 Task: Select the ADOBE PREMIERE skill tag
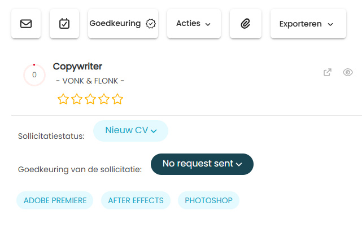coord(55,200)
